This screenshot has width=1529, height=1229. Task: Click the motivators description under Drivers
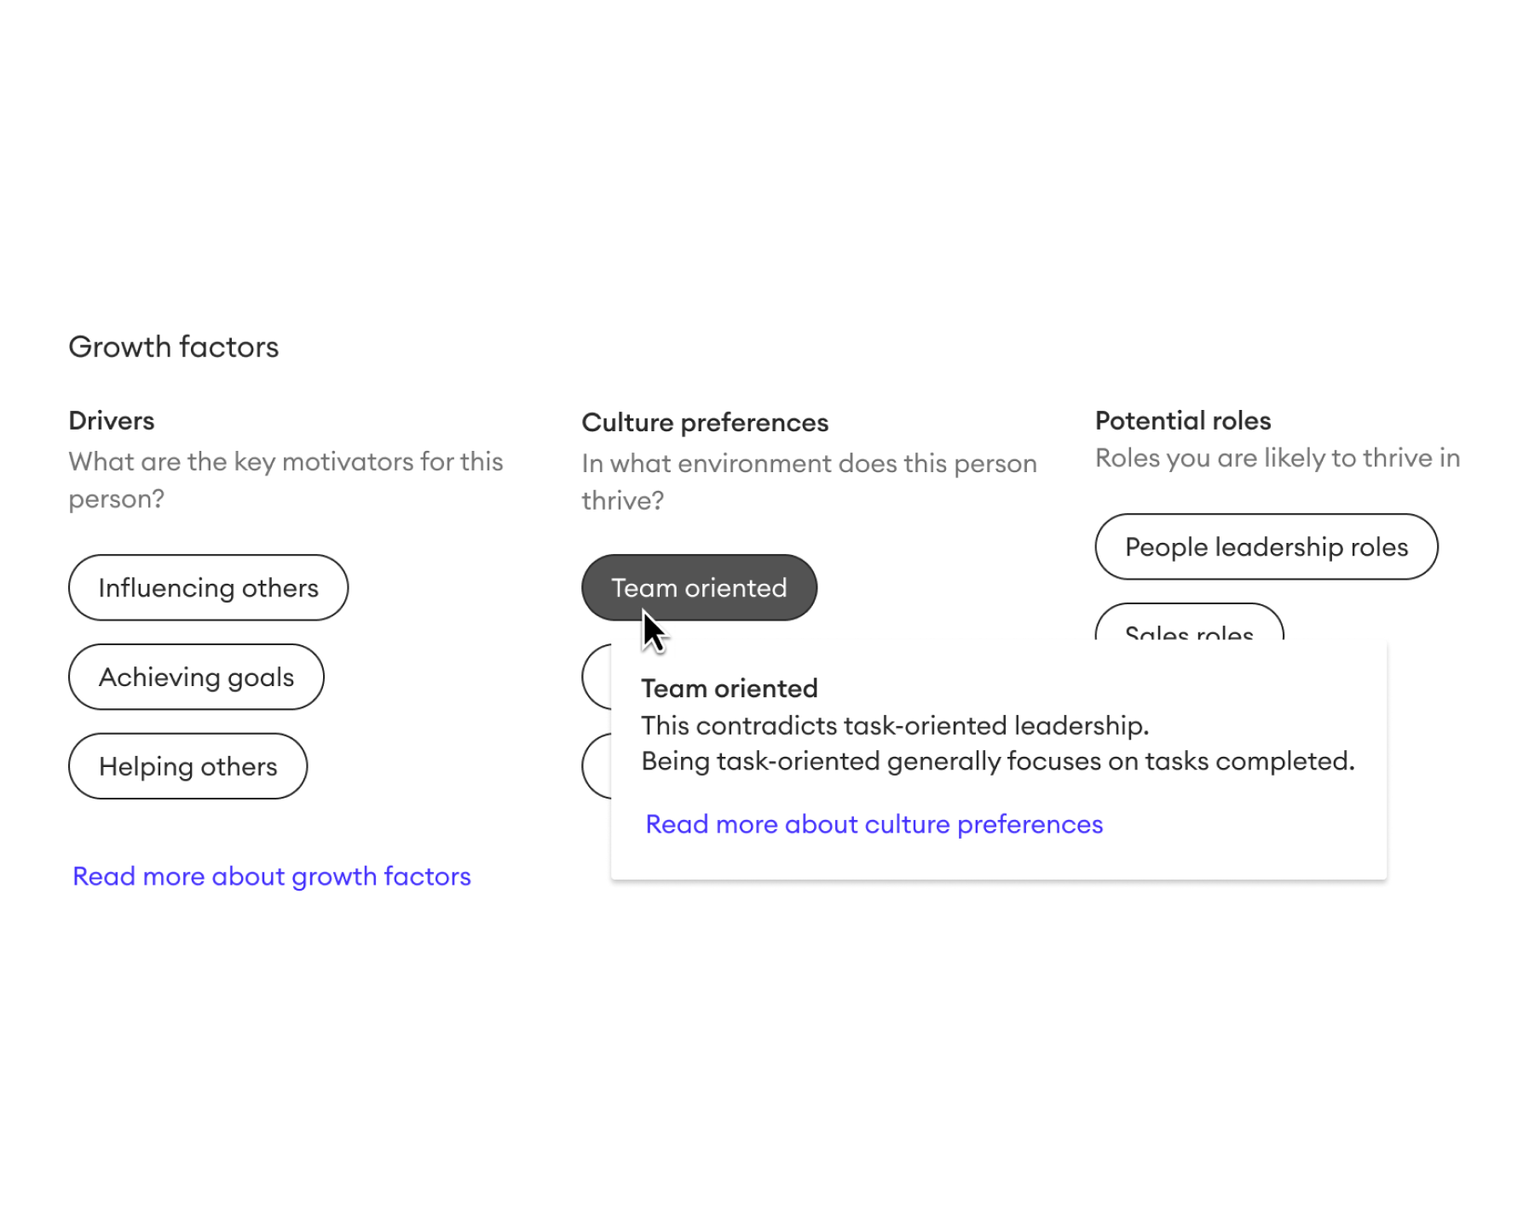(x=286, y=479)
